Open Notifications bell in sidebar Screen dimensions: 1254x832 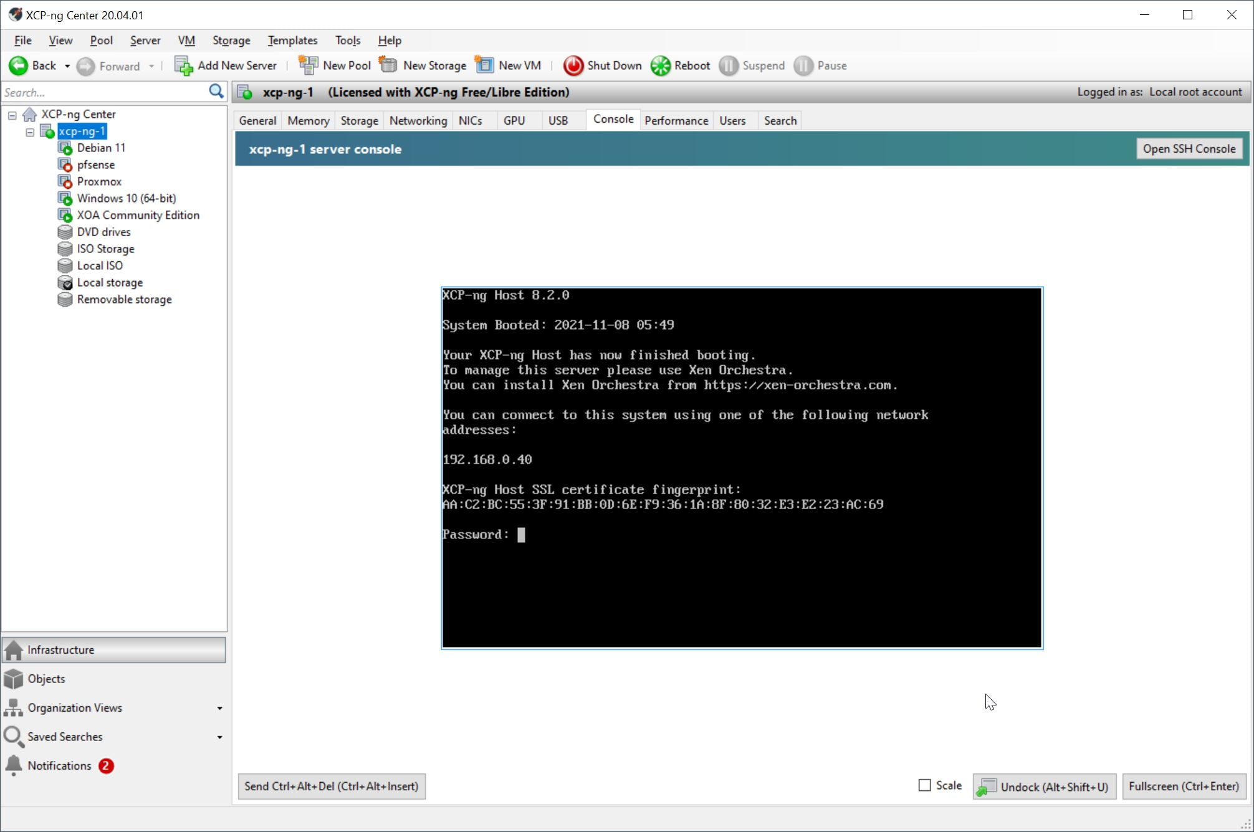click(x=14, y=765)
